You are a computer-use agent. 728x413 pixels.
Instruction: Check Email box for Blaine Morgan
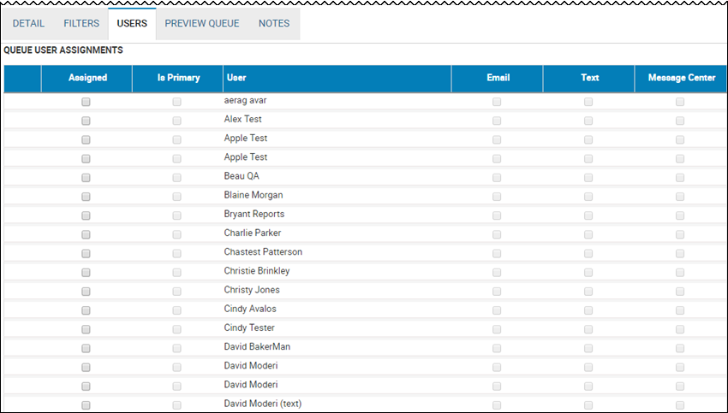tap(497, 197)
